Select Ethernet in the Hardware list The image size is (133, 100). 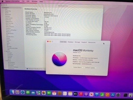tap(8, 25)
